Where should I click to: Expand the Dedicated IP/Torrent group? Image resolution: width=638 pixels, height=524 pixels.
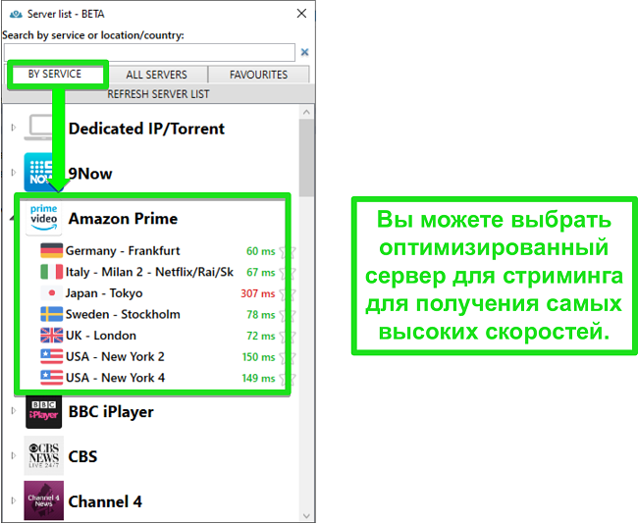click(x=14, y=128)
